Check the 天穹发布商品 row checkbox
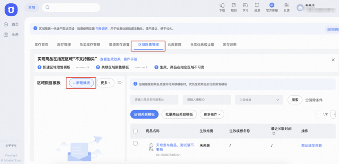 [x=135, y=143]
